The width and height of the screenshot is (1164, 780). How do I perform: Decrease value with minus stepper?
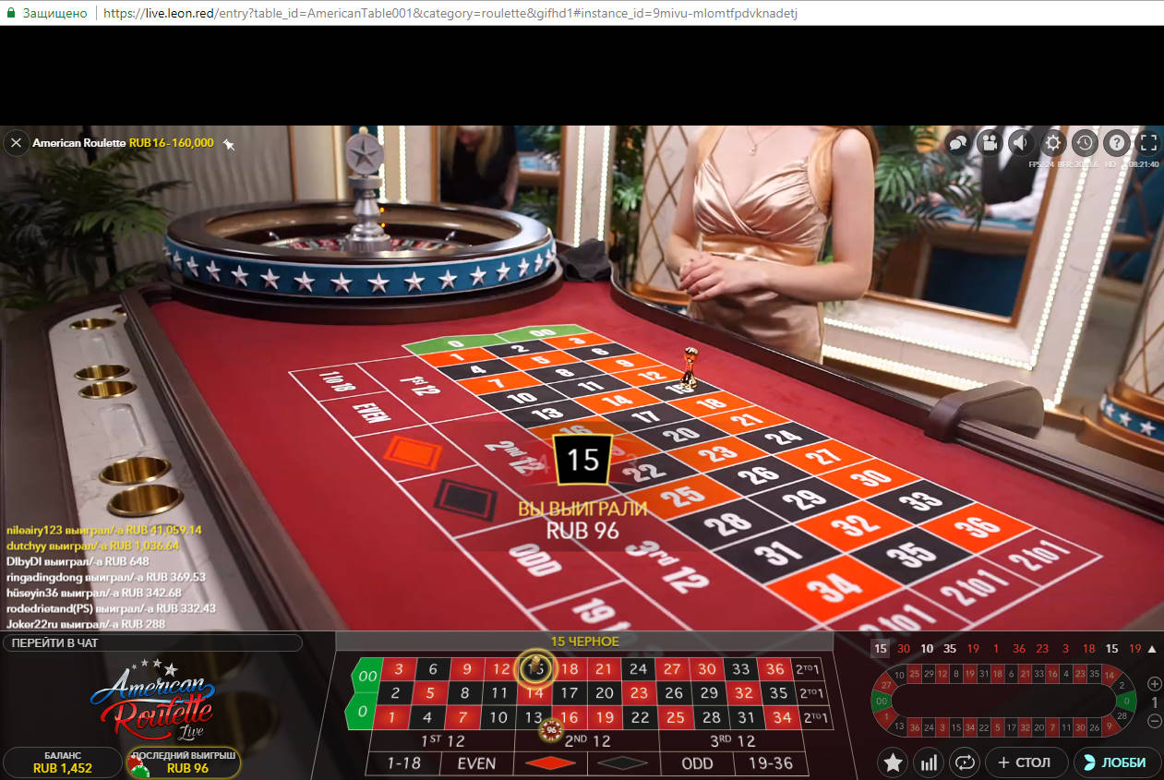coord(1154,720)
